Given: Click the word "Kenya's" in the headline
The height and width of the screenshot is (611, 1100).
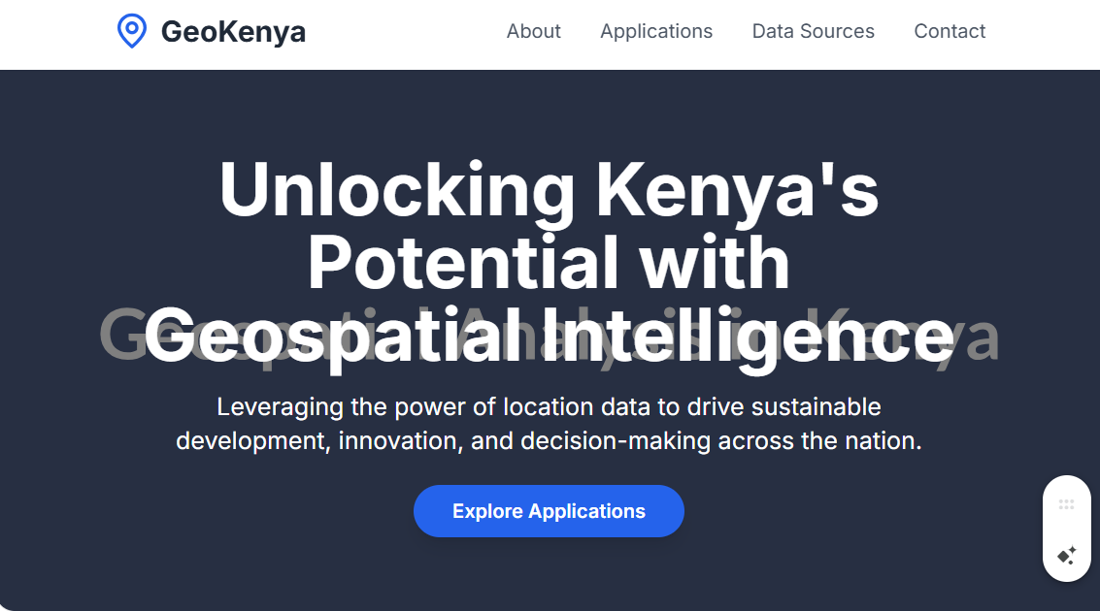Looking at the screenshot, I should coord(737,189).
